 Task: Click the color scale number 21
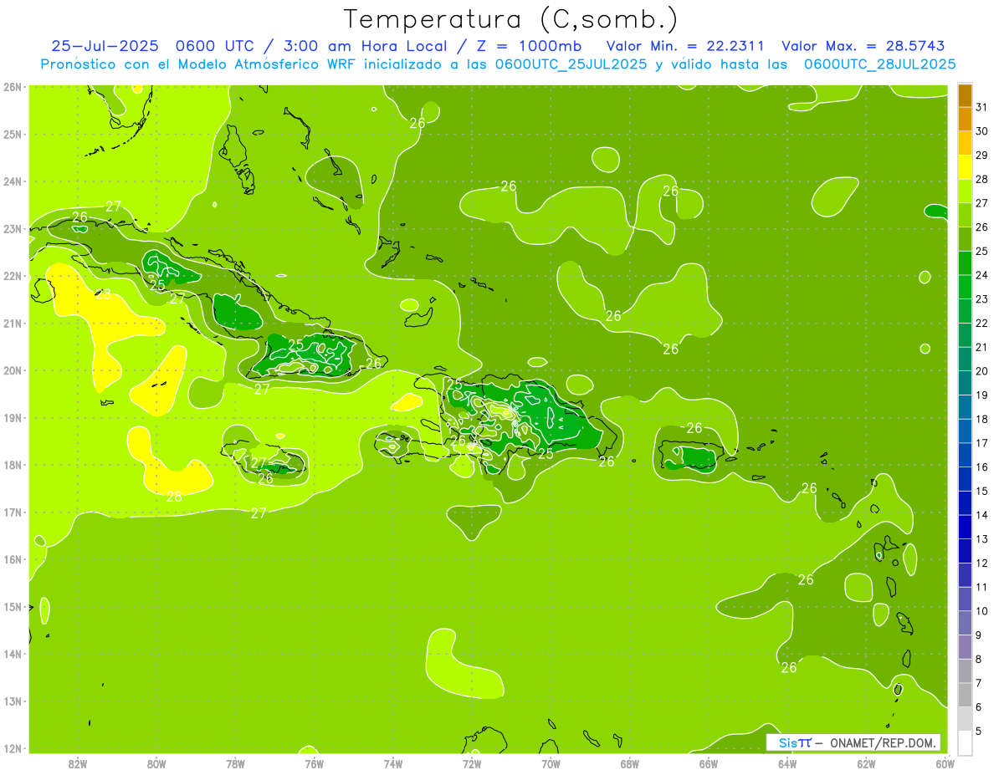981,346
